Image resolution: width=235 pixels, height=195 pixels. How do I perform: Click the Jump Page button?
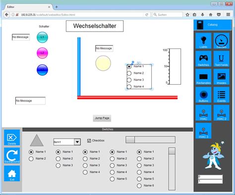click(x=102, y=118)
